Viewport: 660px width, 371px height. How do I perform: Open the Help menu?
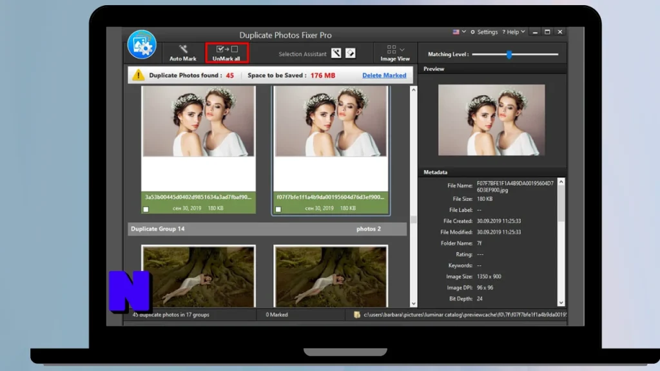[x=514, y=32]
